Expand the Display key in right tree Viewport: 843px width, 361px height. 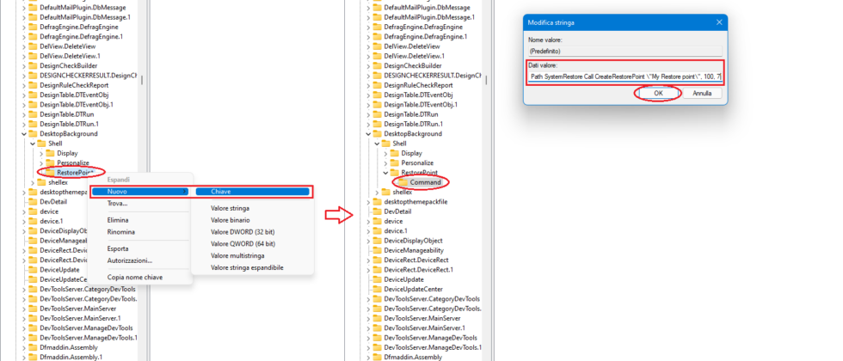point(385,153)
